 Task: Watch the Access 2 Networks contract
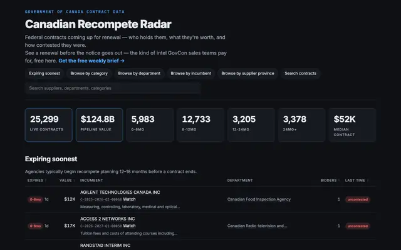[x=129, y=226]
